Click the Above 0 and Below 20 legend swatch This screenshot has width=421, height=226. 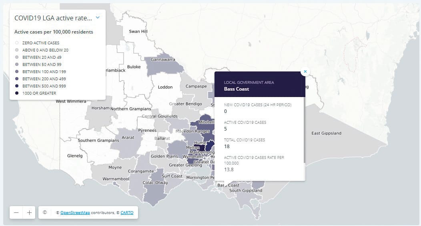(x=17, y=50)
